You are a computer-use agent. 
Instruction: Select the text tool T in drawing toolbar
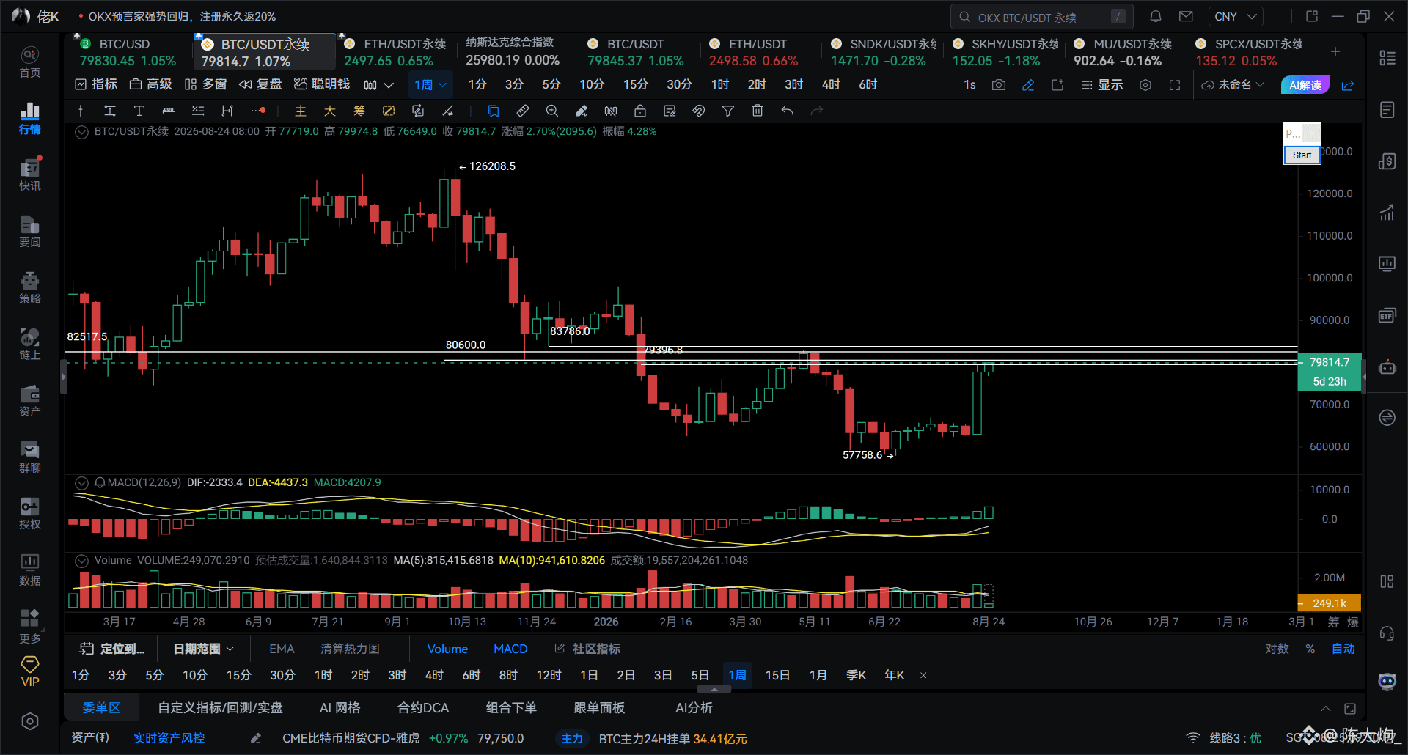(139, 111)
